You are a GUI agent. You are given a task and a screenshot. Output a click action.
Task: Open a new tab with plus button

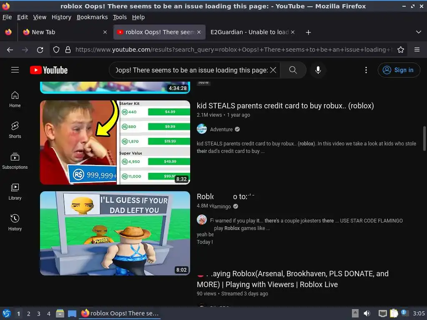(308, 32)
